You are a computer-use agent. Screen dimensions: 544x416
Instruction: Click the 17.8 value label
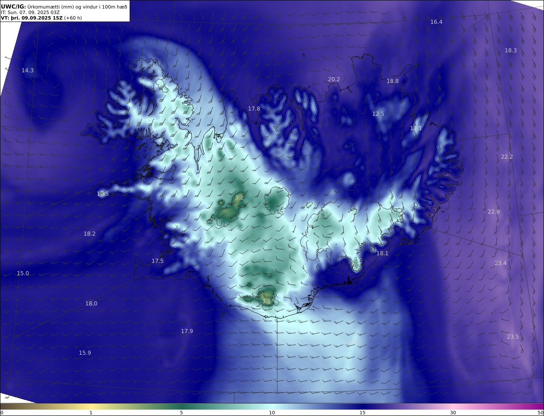pyautogui.click(x=254, y=108)
